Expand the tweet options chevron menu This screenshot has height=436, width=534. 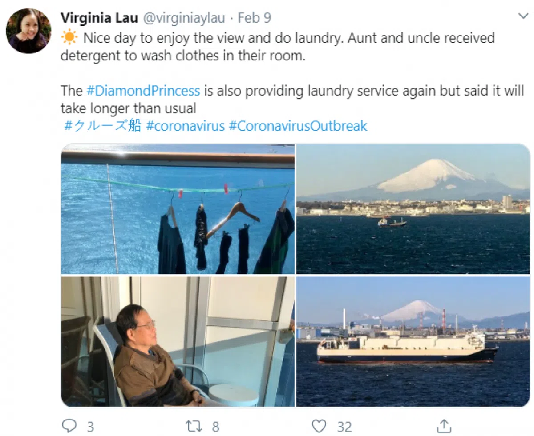(523, 16)
